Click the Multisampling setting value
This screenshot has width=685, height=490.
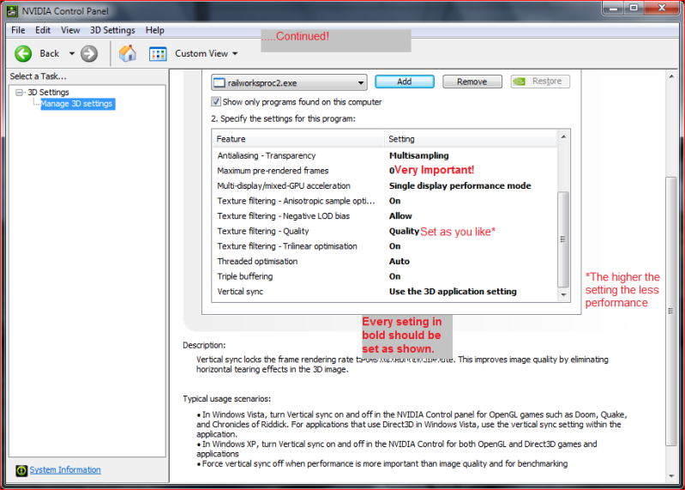pos(419,155)
